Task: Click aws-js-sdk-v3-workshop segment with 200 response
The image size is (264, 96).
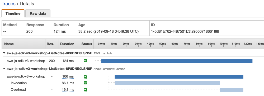Action: click(x=26, y=61)
